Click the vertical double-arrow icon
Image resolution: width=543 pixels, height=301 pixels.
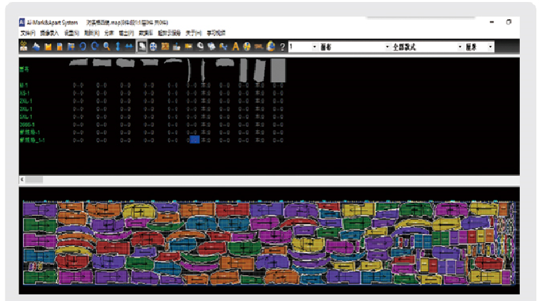click(118, 47)
